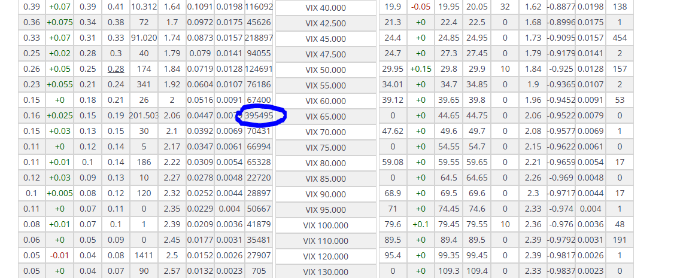Click strike VIX 85.000
677x278 pixels.
[326, 178]
